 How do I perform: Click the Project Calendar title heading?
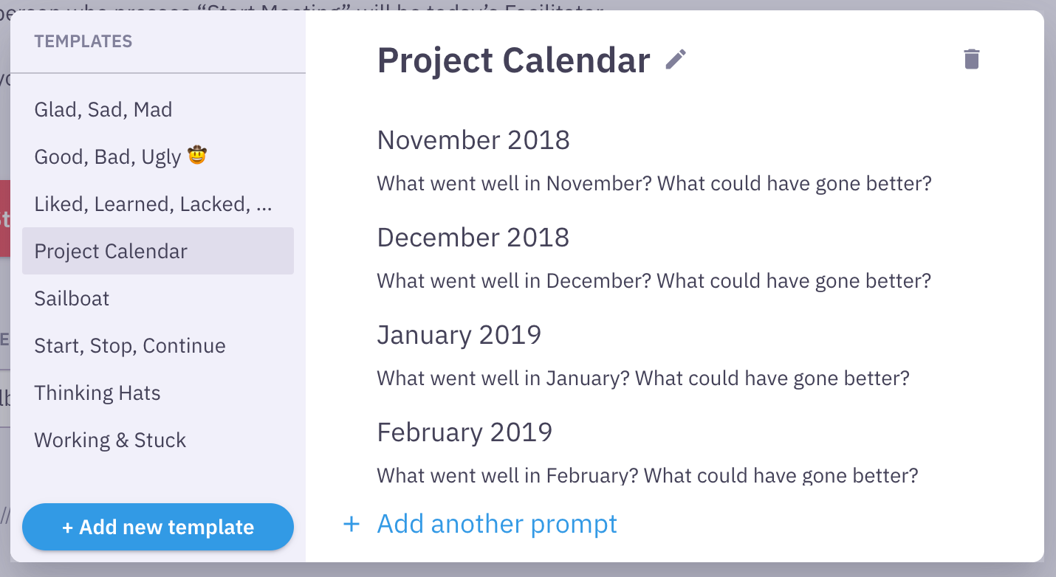[x=513, y=61]
